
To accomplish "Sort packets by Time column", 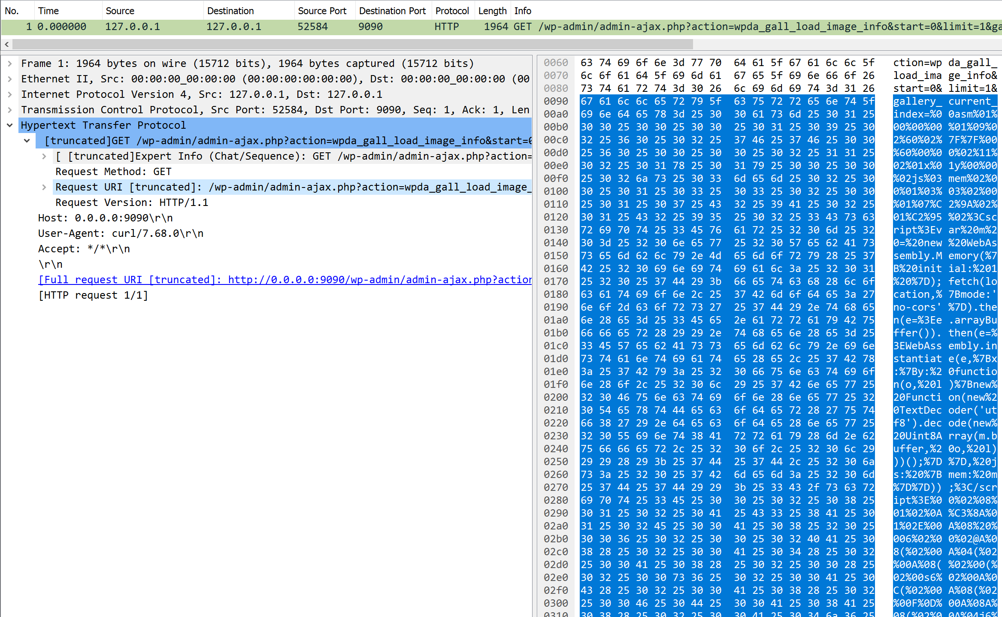I will [48, 11].
